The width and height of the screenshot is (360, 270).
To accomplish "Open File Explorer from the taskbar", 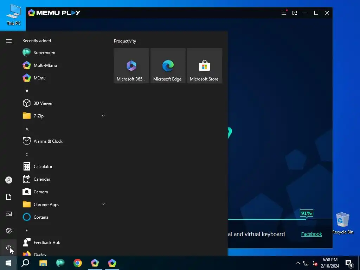I will click(43, 263).
